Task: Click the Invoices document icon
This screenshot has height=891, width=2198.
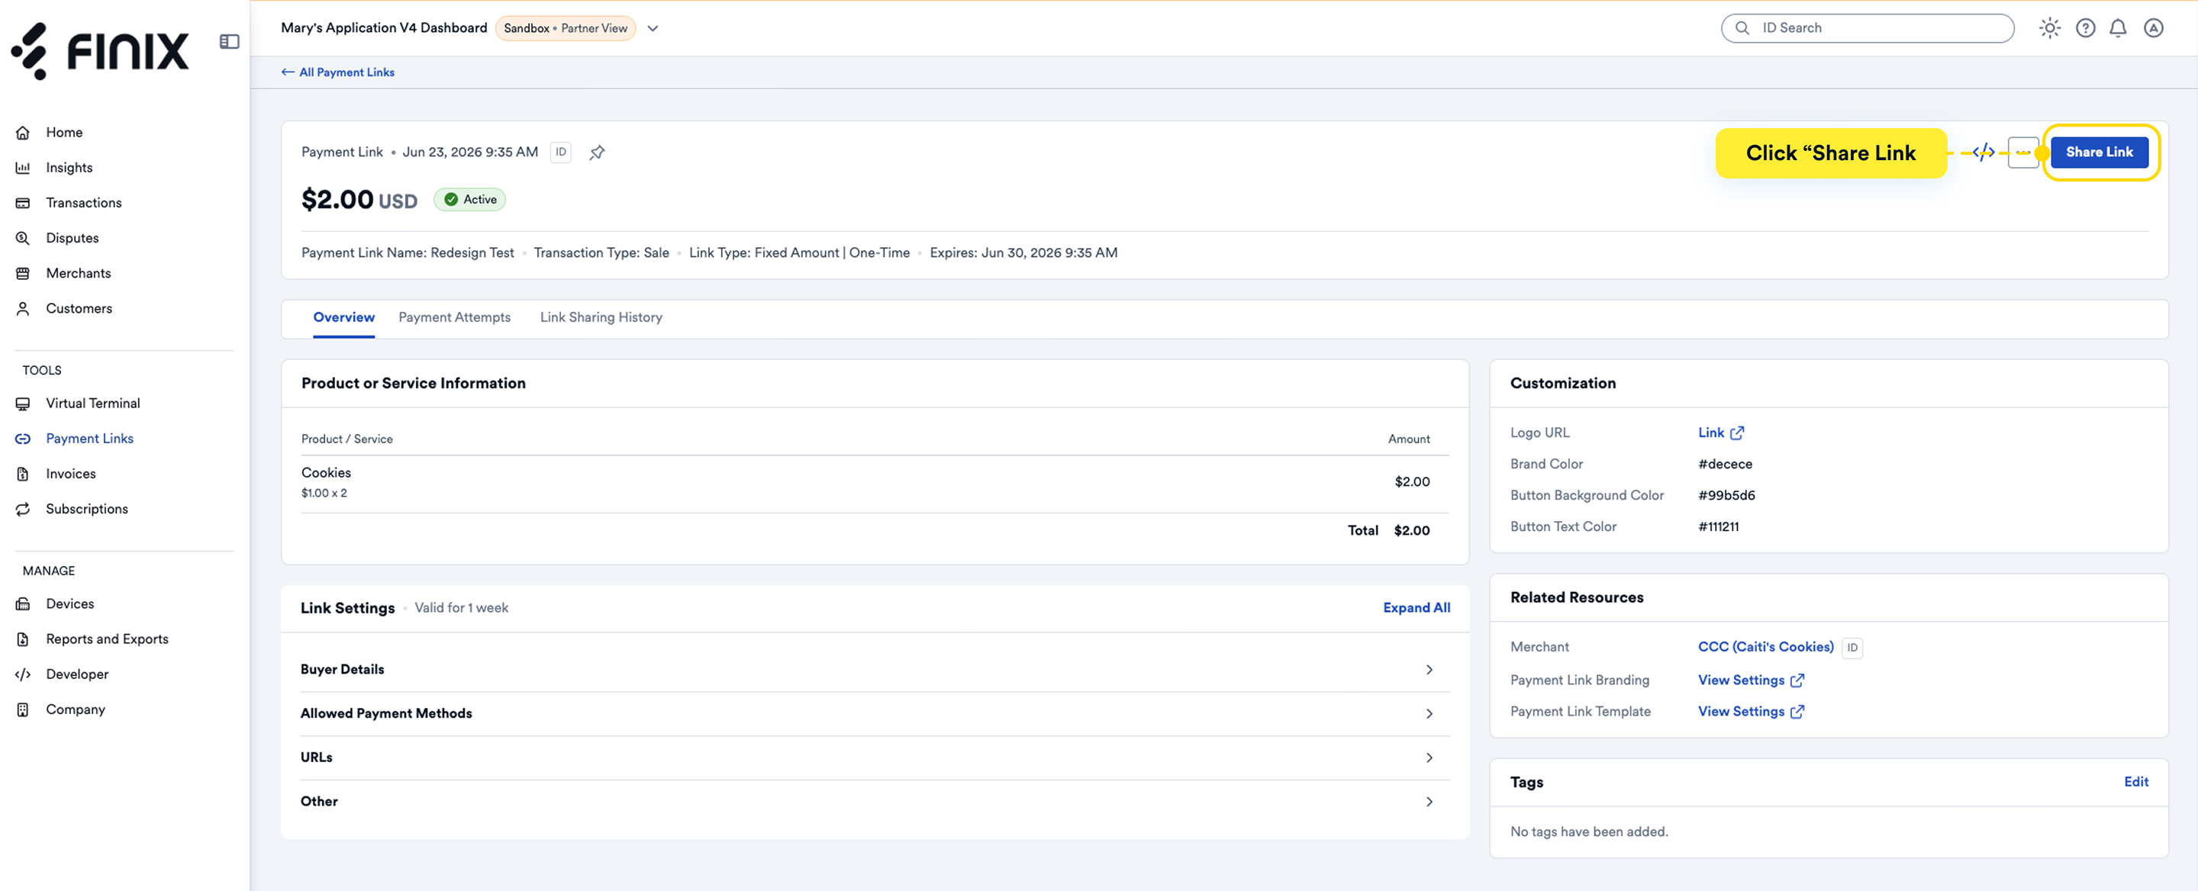Action: (x=23, y=473)
